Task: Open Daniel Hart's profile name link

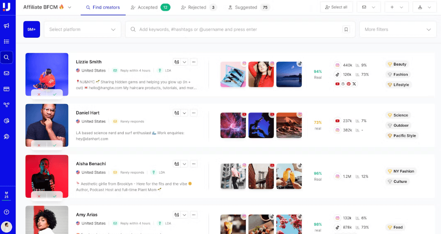Action: coord(88,113)
